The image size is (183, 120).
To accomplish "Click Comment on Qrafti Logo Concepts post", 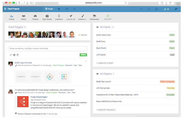I will [69, 65].
